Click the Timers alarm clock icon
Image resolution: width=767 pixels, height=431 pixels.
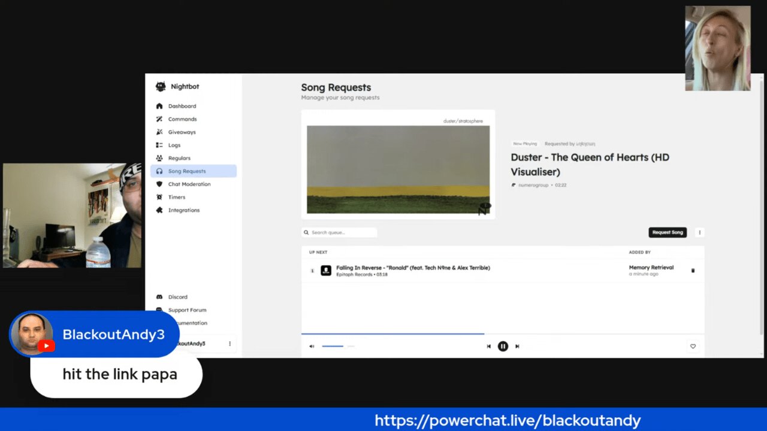coord(159,197)
